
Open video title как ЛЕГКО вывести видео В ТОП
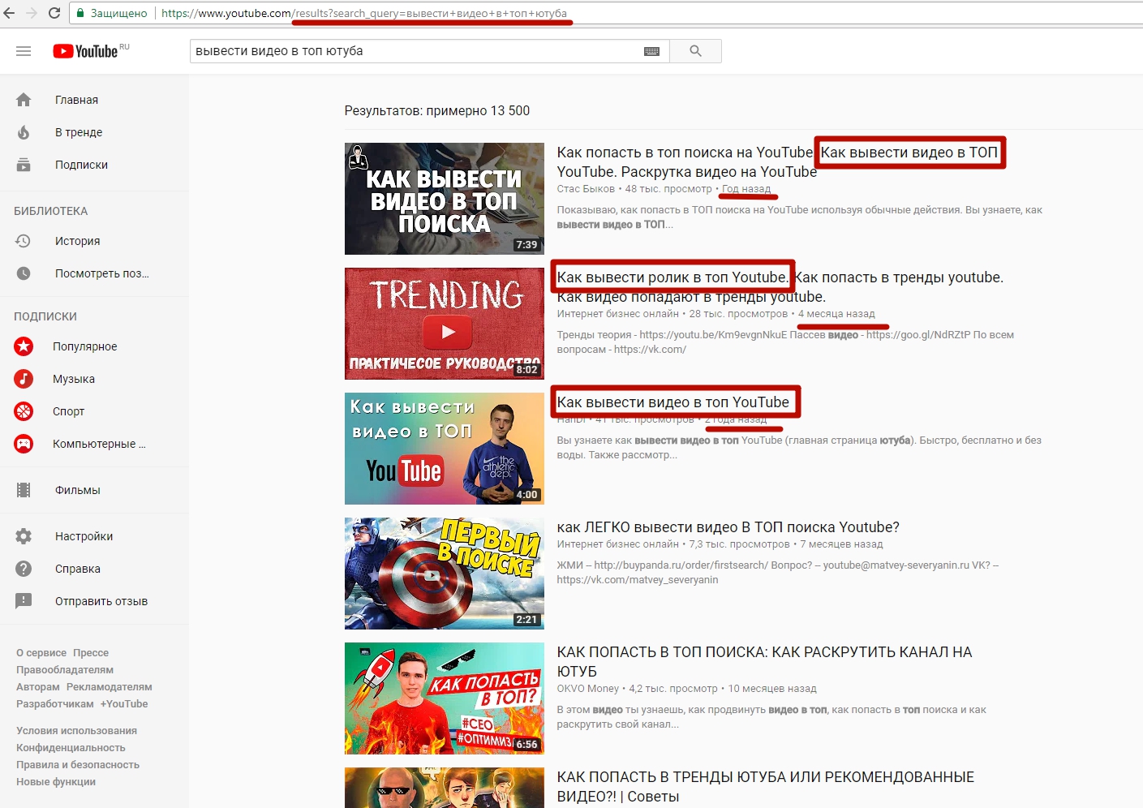[728, 527]
